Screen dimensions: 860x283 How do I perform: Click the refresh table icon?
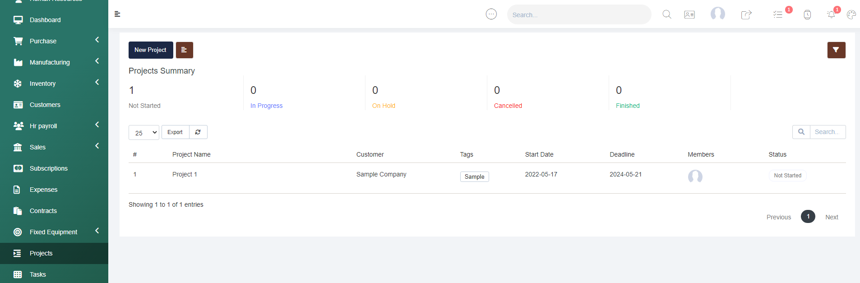[198, 132]
